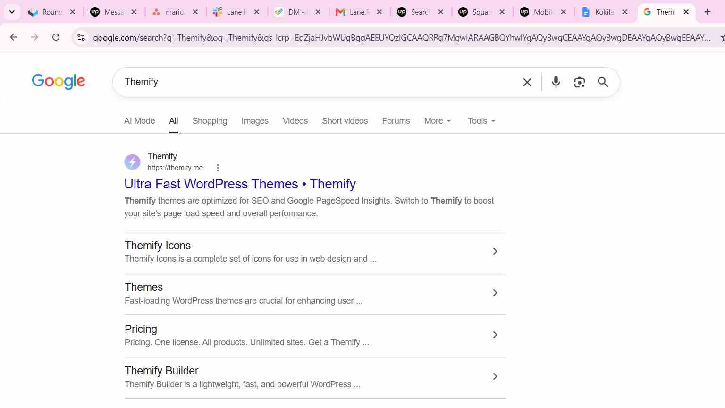The width and height of the screenshot is (725, 408).
Task: Open search by image camera icon
Action: [x=579, y=82]
